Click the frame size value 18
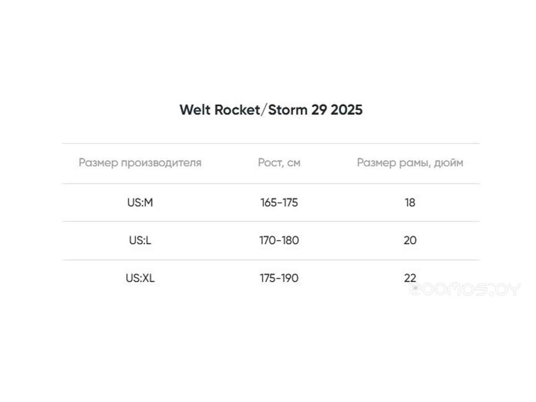 (x=410, y=203)
